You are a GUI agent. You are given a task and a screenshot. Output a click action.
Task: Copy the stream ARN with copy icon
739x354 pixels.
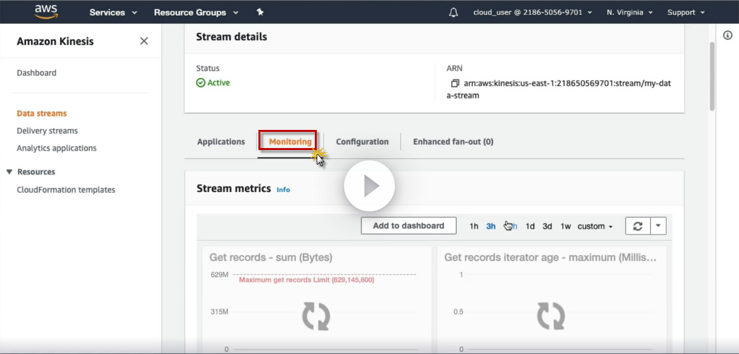[x=455, y=83]
